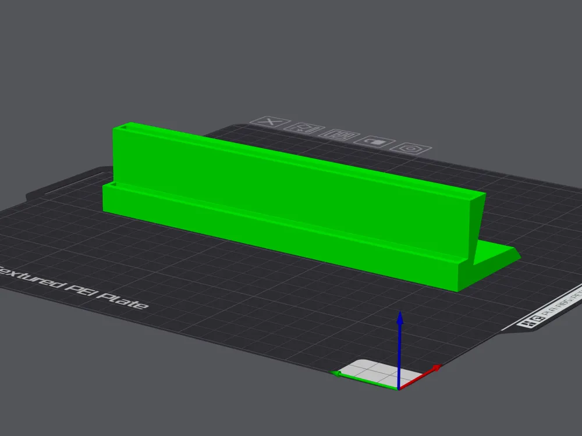Viewport: 582px width, 436px height.
Task: Click the blue Z axis arrow
Action: tap(400, 348)
